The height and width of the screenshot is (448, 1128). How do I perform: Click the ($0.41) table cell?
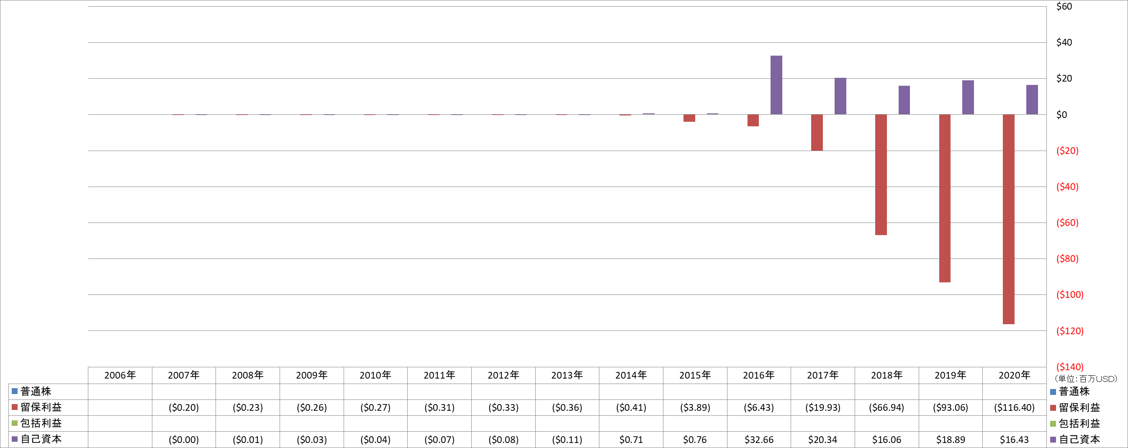632,408
